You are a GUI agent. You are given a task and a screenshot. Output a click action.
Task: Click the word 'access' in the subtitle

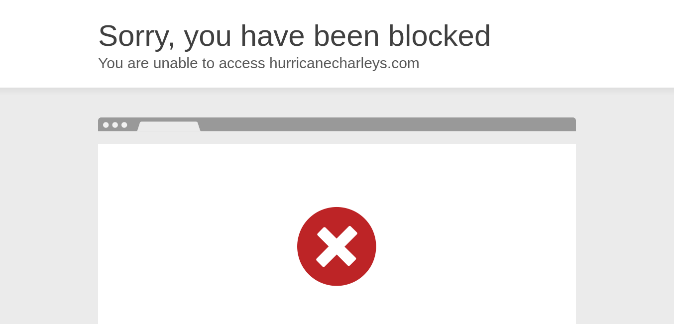tap(242, 64)
